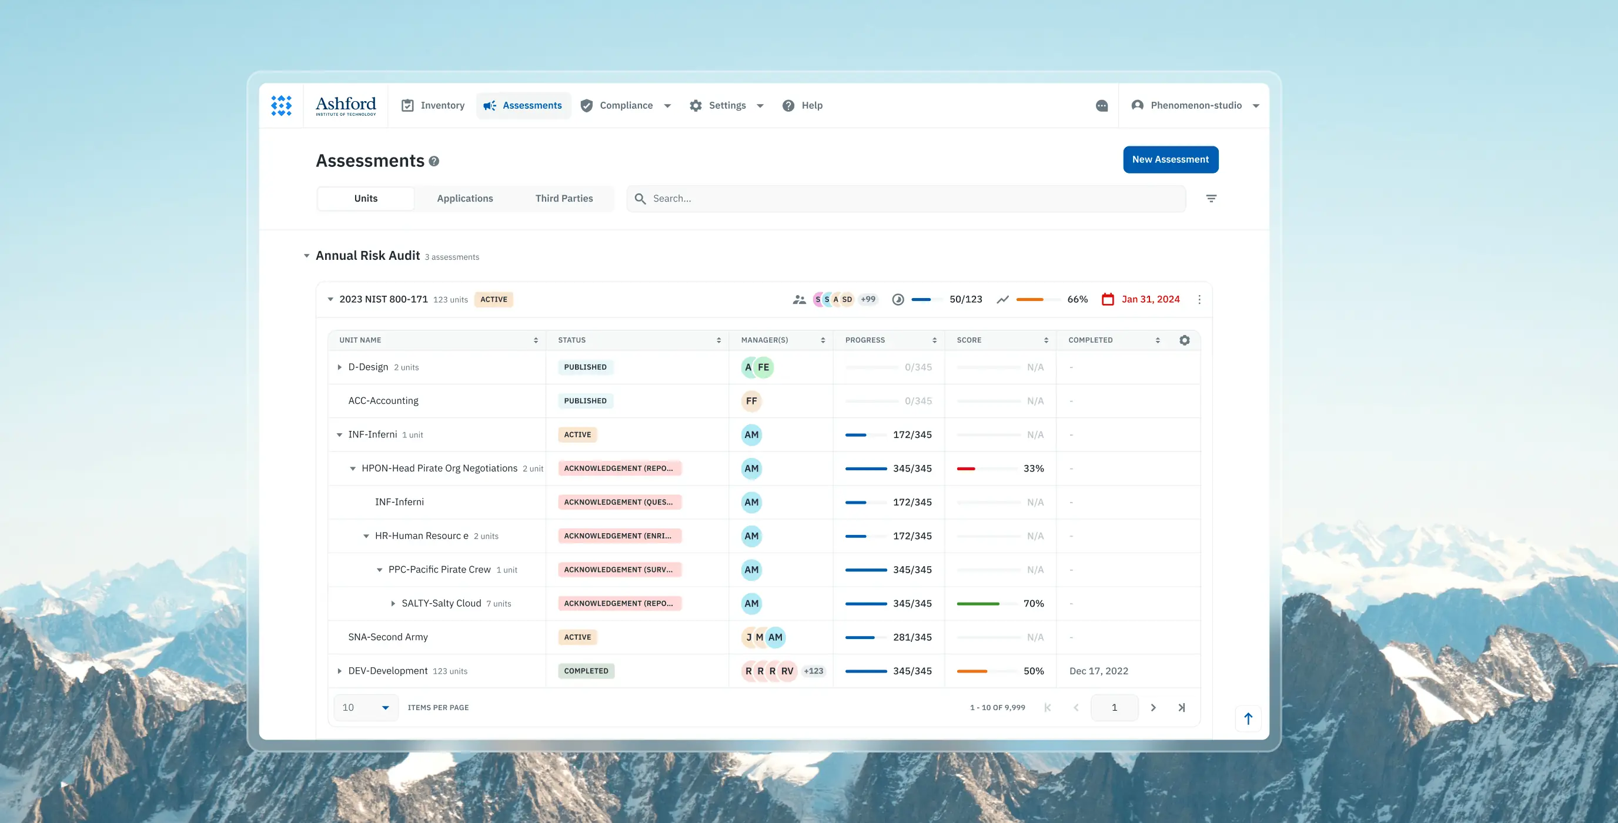Screen dimensions: 1618x823
Task: Open the column settings gear in table header
Action: click(x=1185, y=340)
